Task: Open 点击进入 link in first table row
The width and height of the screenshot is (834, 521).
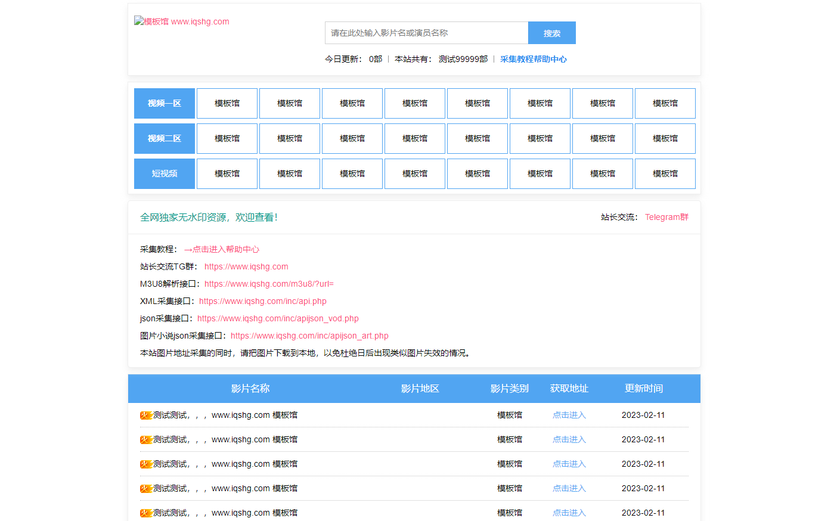Action: click(x=569, y=415)
